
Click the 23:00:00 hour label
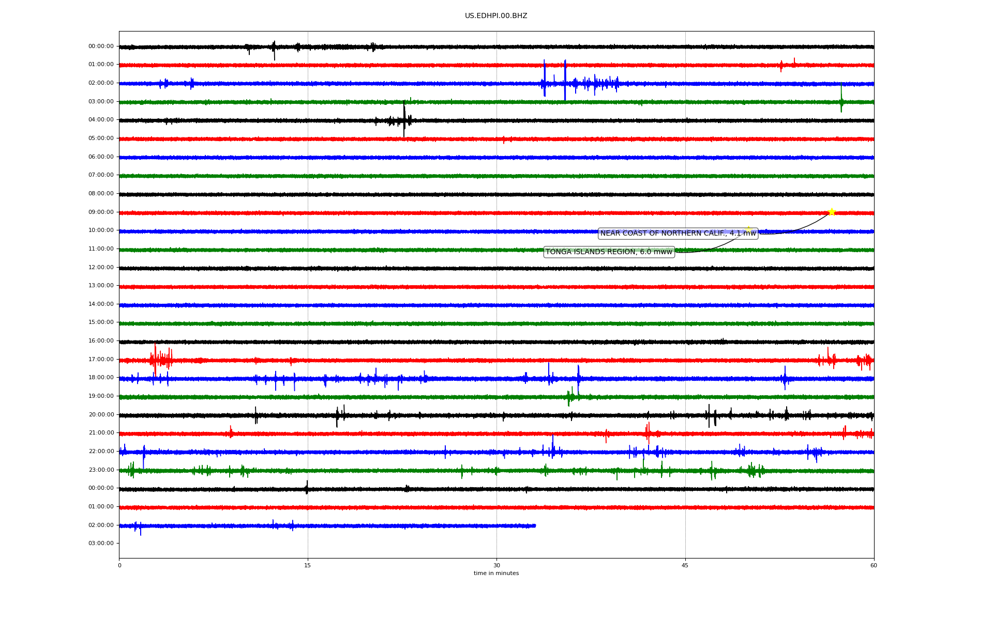click(x=101, y=470)
